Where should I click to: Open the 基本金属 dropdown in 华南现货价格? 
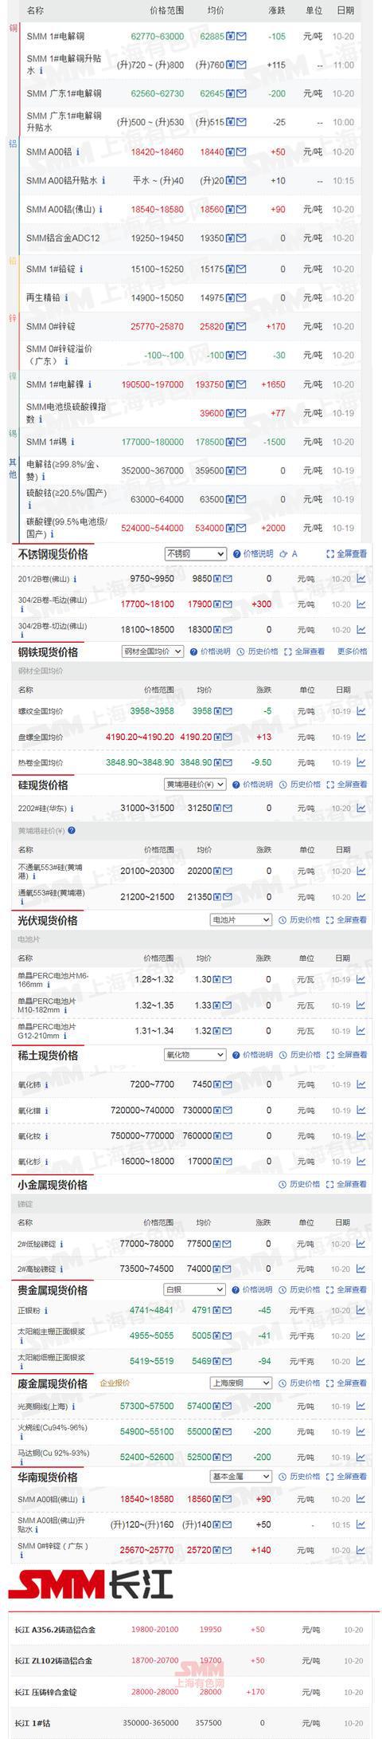click(240, 1477)
